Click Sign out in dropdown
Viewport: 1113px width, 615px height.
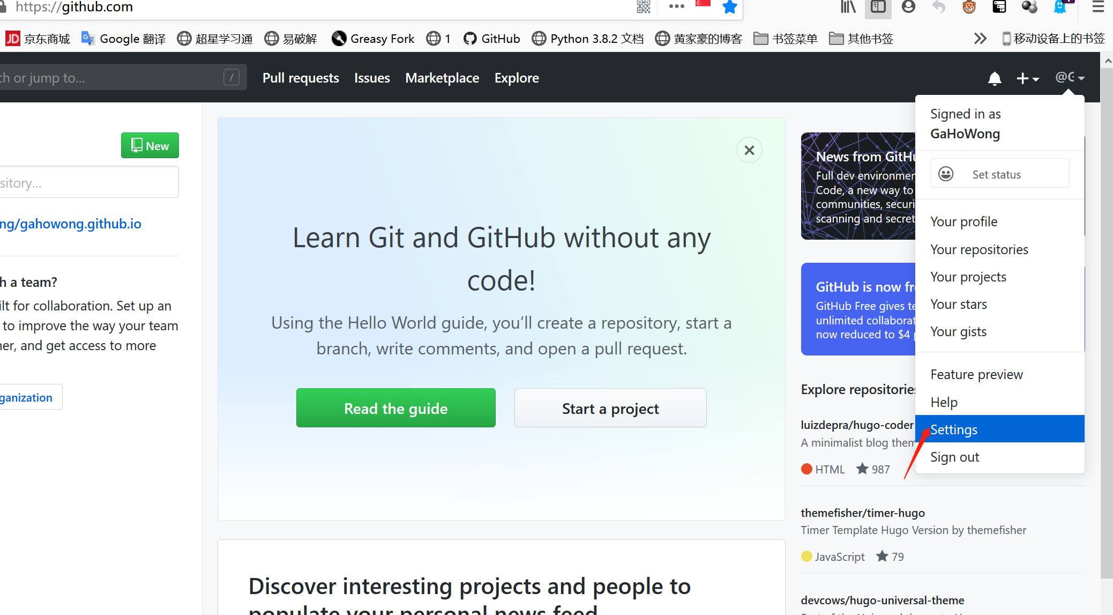pos(954,457)
